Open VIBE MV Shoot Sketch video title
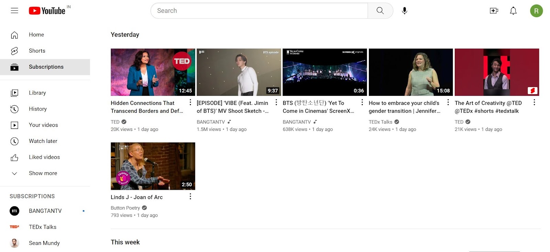 [x=233, y=107]
